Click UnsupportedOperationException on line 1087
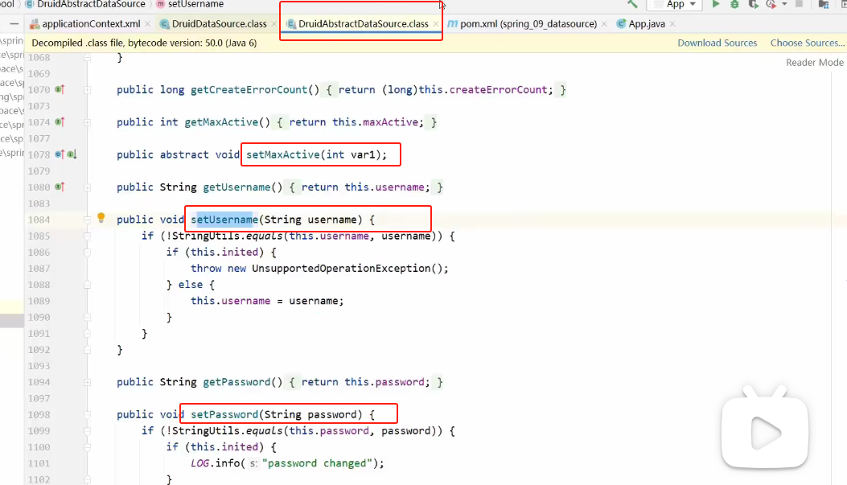Screen dimensions: 847x485 (341, 268)
